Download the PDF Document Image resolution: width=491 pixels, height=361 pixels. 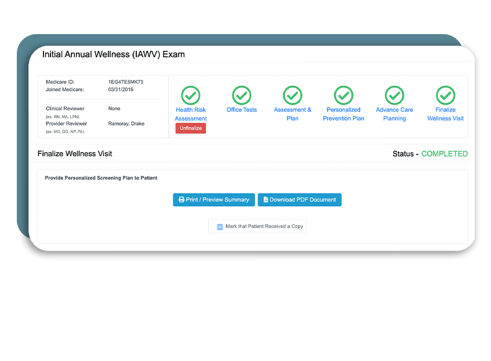[x=300, y=200]
